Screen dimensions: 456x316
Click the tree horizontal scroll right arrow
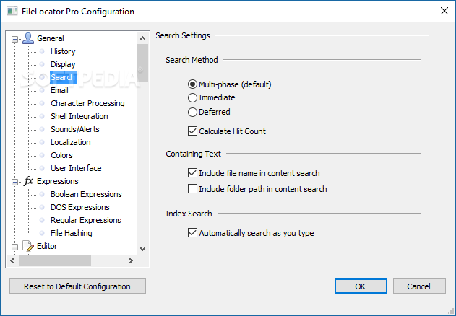click(131, 261)
